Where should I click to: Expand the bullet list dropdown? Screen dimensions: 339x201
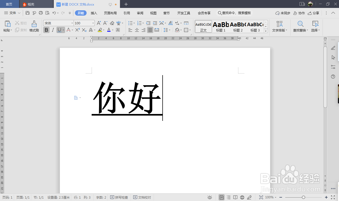[x=134, y=23]
